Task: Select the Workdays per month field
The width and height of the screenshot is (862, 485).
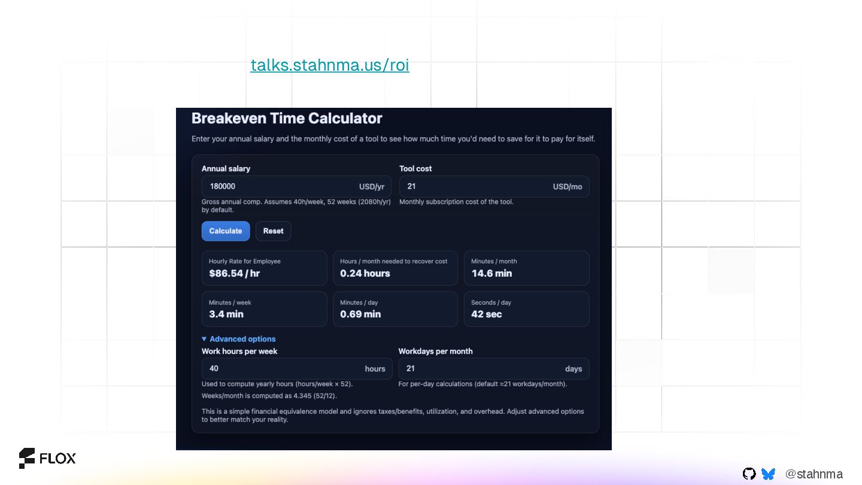Action: pos(479,369)
